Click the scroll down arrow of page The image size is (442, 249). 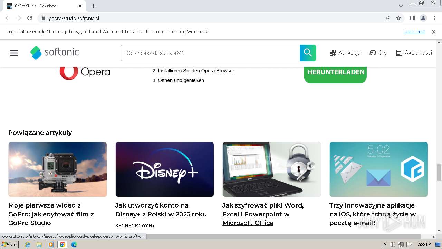[439, 230]
